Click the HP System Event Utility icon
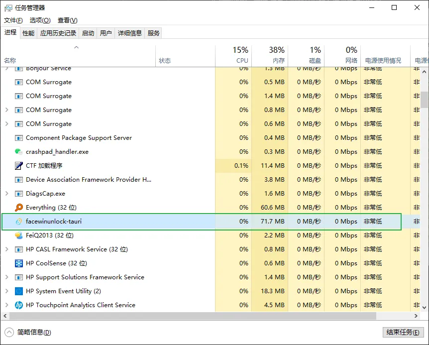The height and width of the screenshot is (345, 429). [18, 291]
